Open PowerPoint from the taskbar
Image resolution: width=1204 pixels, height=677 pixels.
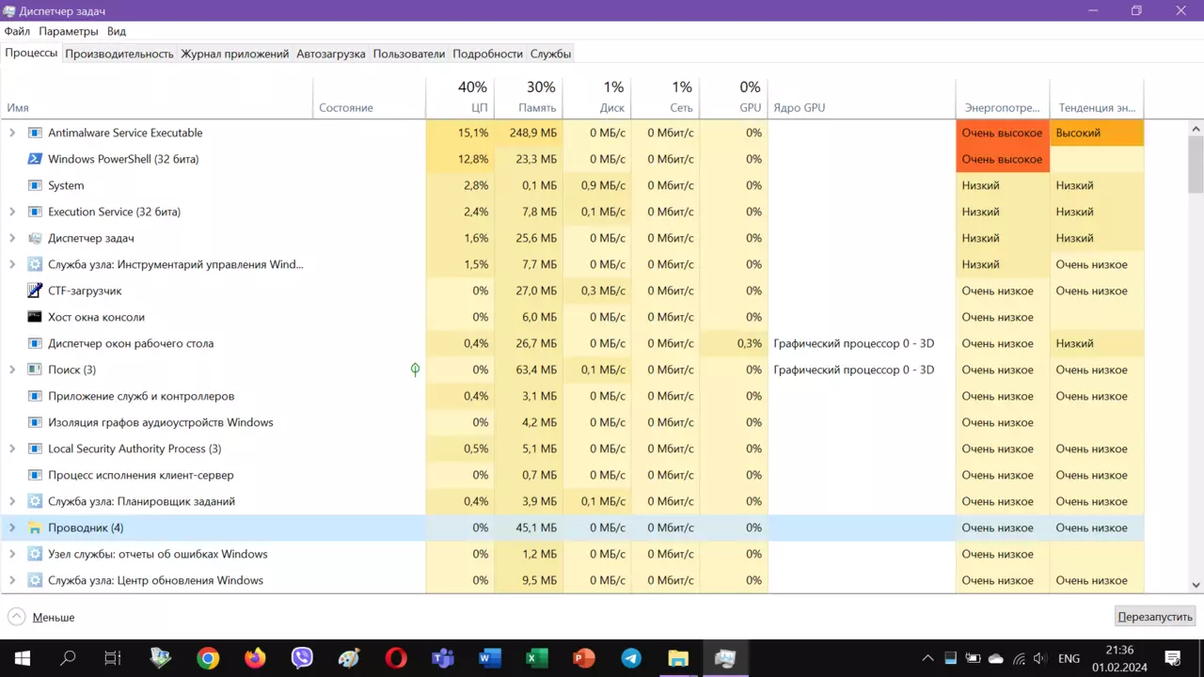click(584, 658)
